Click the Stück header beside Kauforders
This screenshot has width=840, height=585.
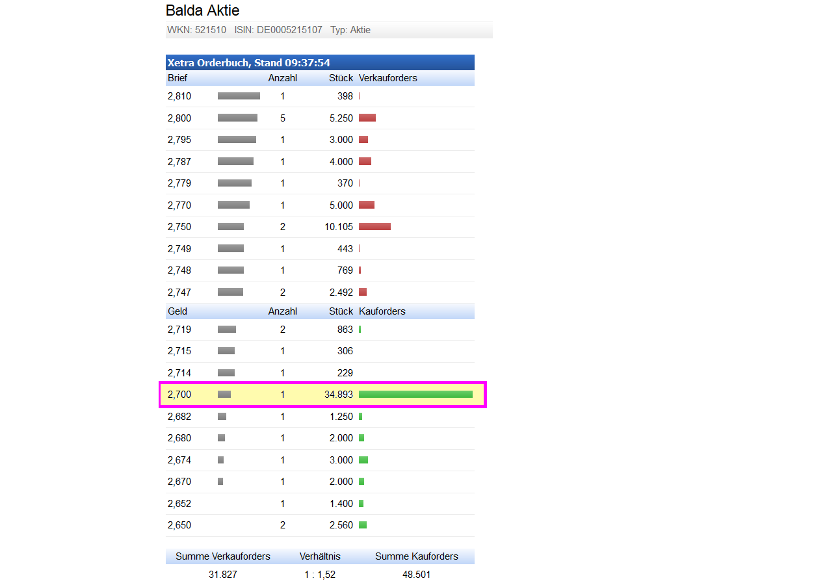point(341,311)
